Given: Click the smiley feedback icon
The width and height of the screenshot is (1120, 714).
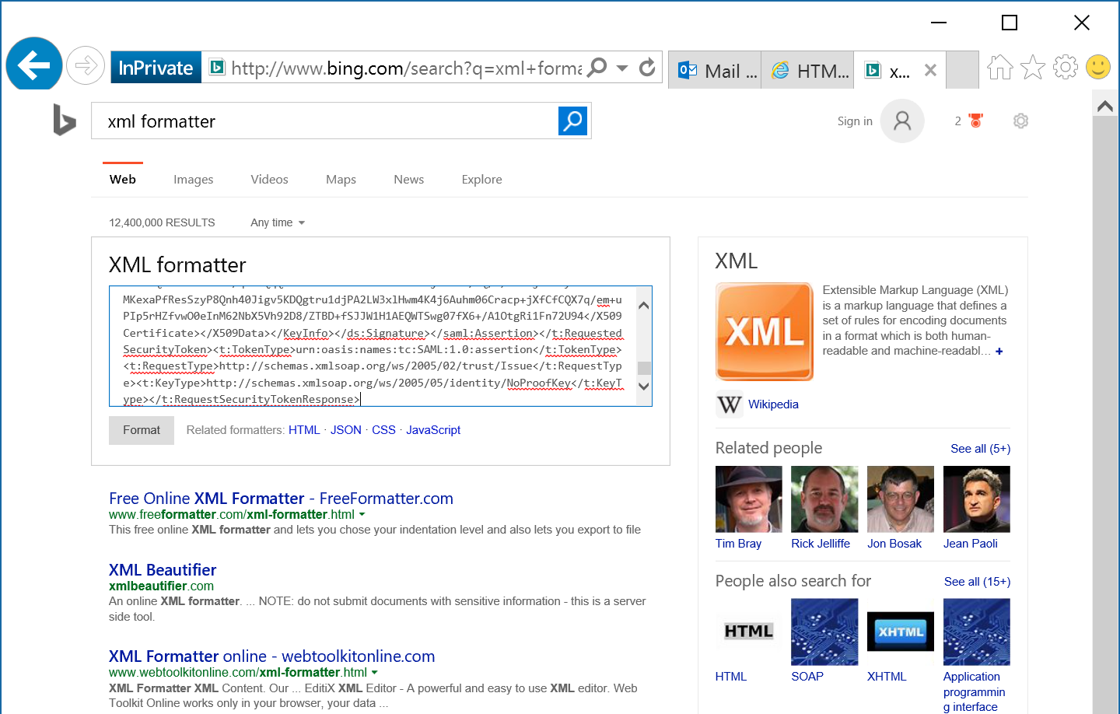Looking at the screenshot, I should click(x=1098, y=68).
